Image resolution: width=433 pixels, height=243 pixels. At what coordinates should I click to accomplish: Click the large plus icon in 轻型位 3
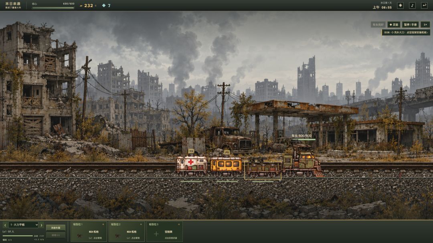156,234
